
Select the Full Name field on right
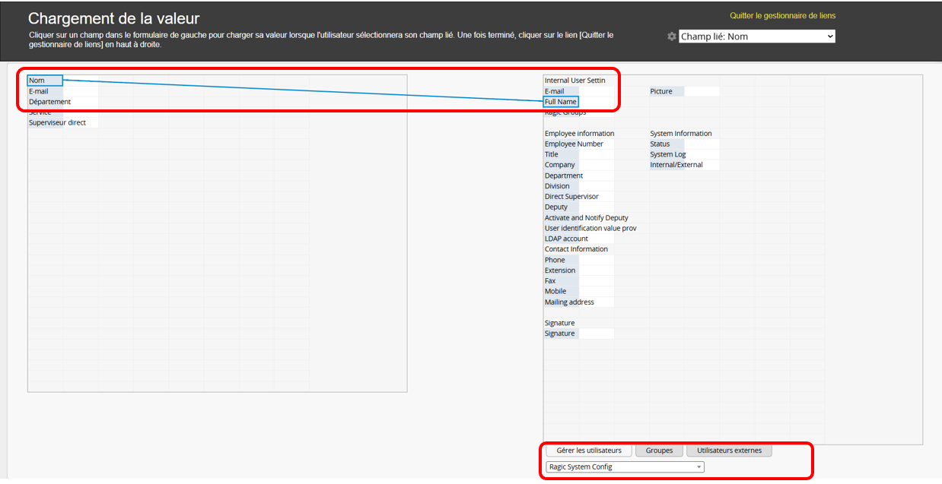click(561, 102)
